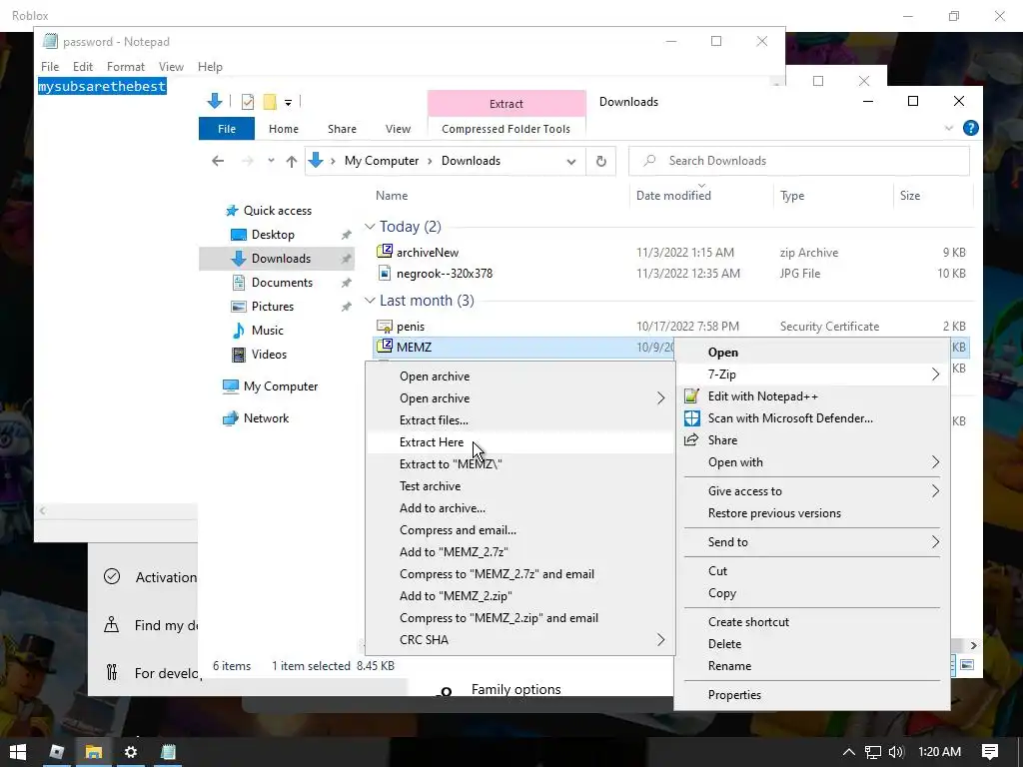Click the Music folder icon
1023x767 pixels.
point(239,330)
